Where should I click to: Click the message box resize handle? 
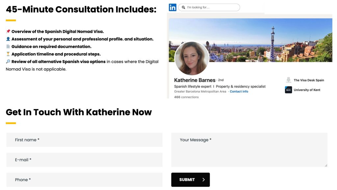point(326,165)
